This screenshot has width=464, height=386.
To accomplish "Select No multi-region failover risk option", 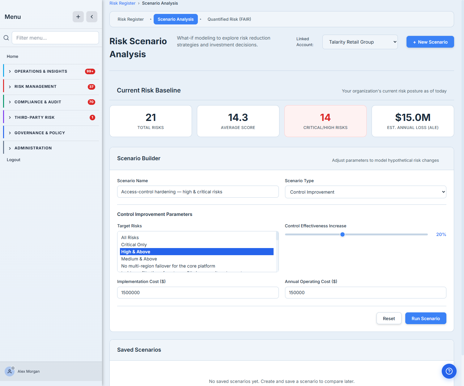I will tap(197, 266).
